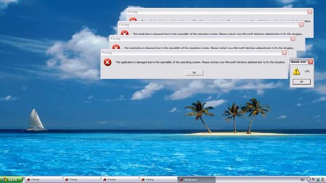The image size is (326, 183).
Task: Activate the Meme.exe taskbar button
Action: pos(196,179)
